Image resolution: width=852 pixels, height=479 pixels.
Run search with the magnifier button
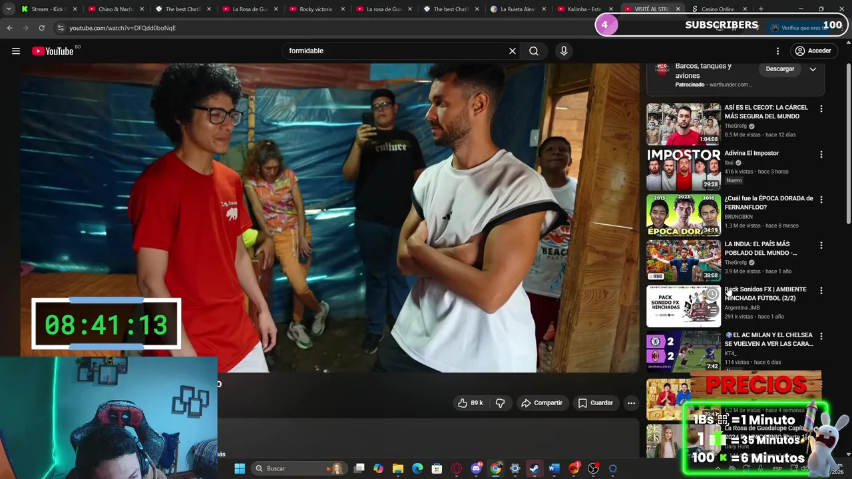(x=534, y=51)
